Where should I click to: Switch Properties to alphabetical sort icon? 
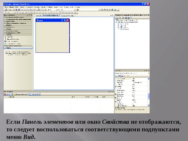tap(119, 76)
